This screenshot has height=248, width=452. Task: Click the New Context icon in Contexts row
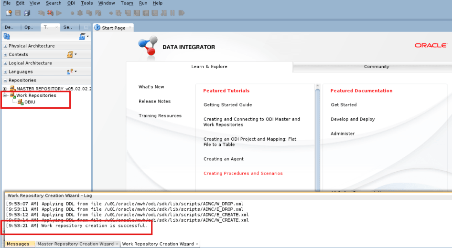point(70,54)
